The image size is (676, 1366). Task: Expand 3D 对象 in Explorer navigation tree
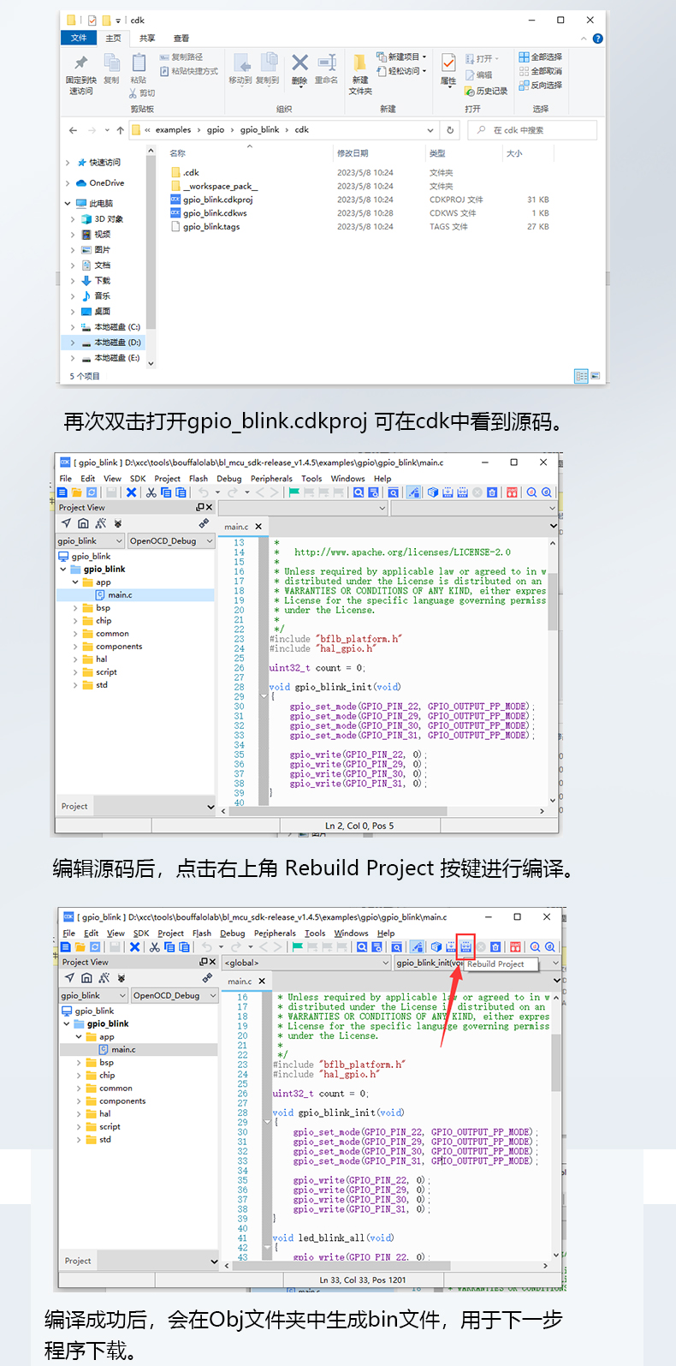click(73, 219)
